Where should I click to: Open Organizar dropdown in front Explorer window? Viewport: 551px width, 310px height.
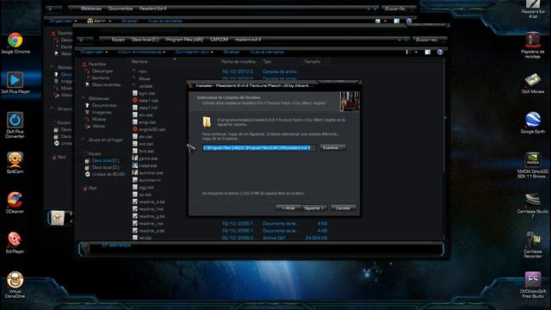(94, 52)
